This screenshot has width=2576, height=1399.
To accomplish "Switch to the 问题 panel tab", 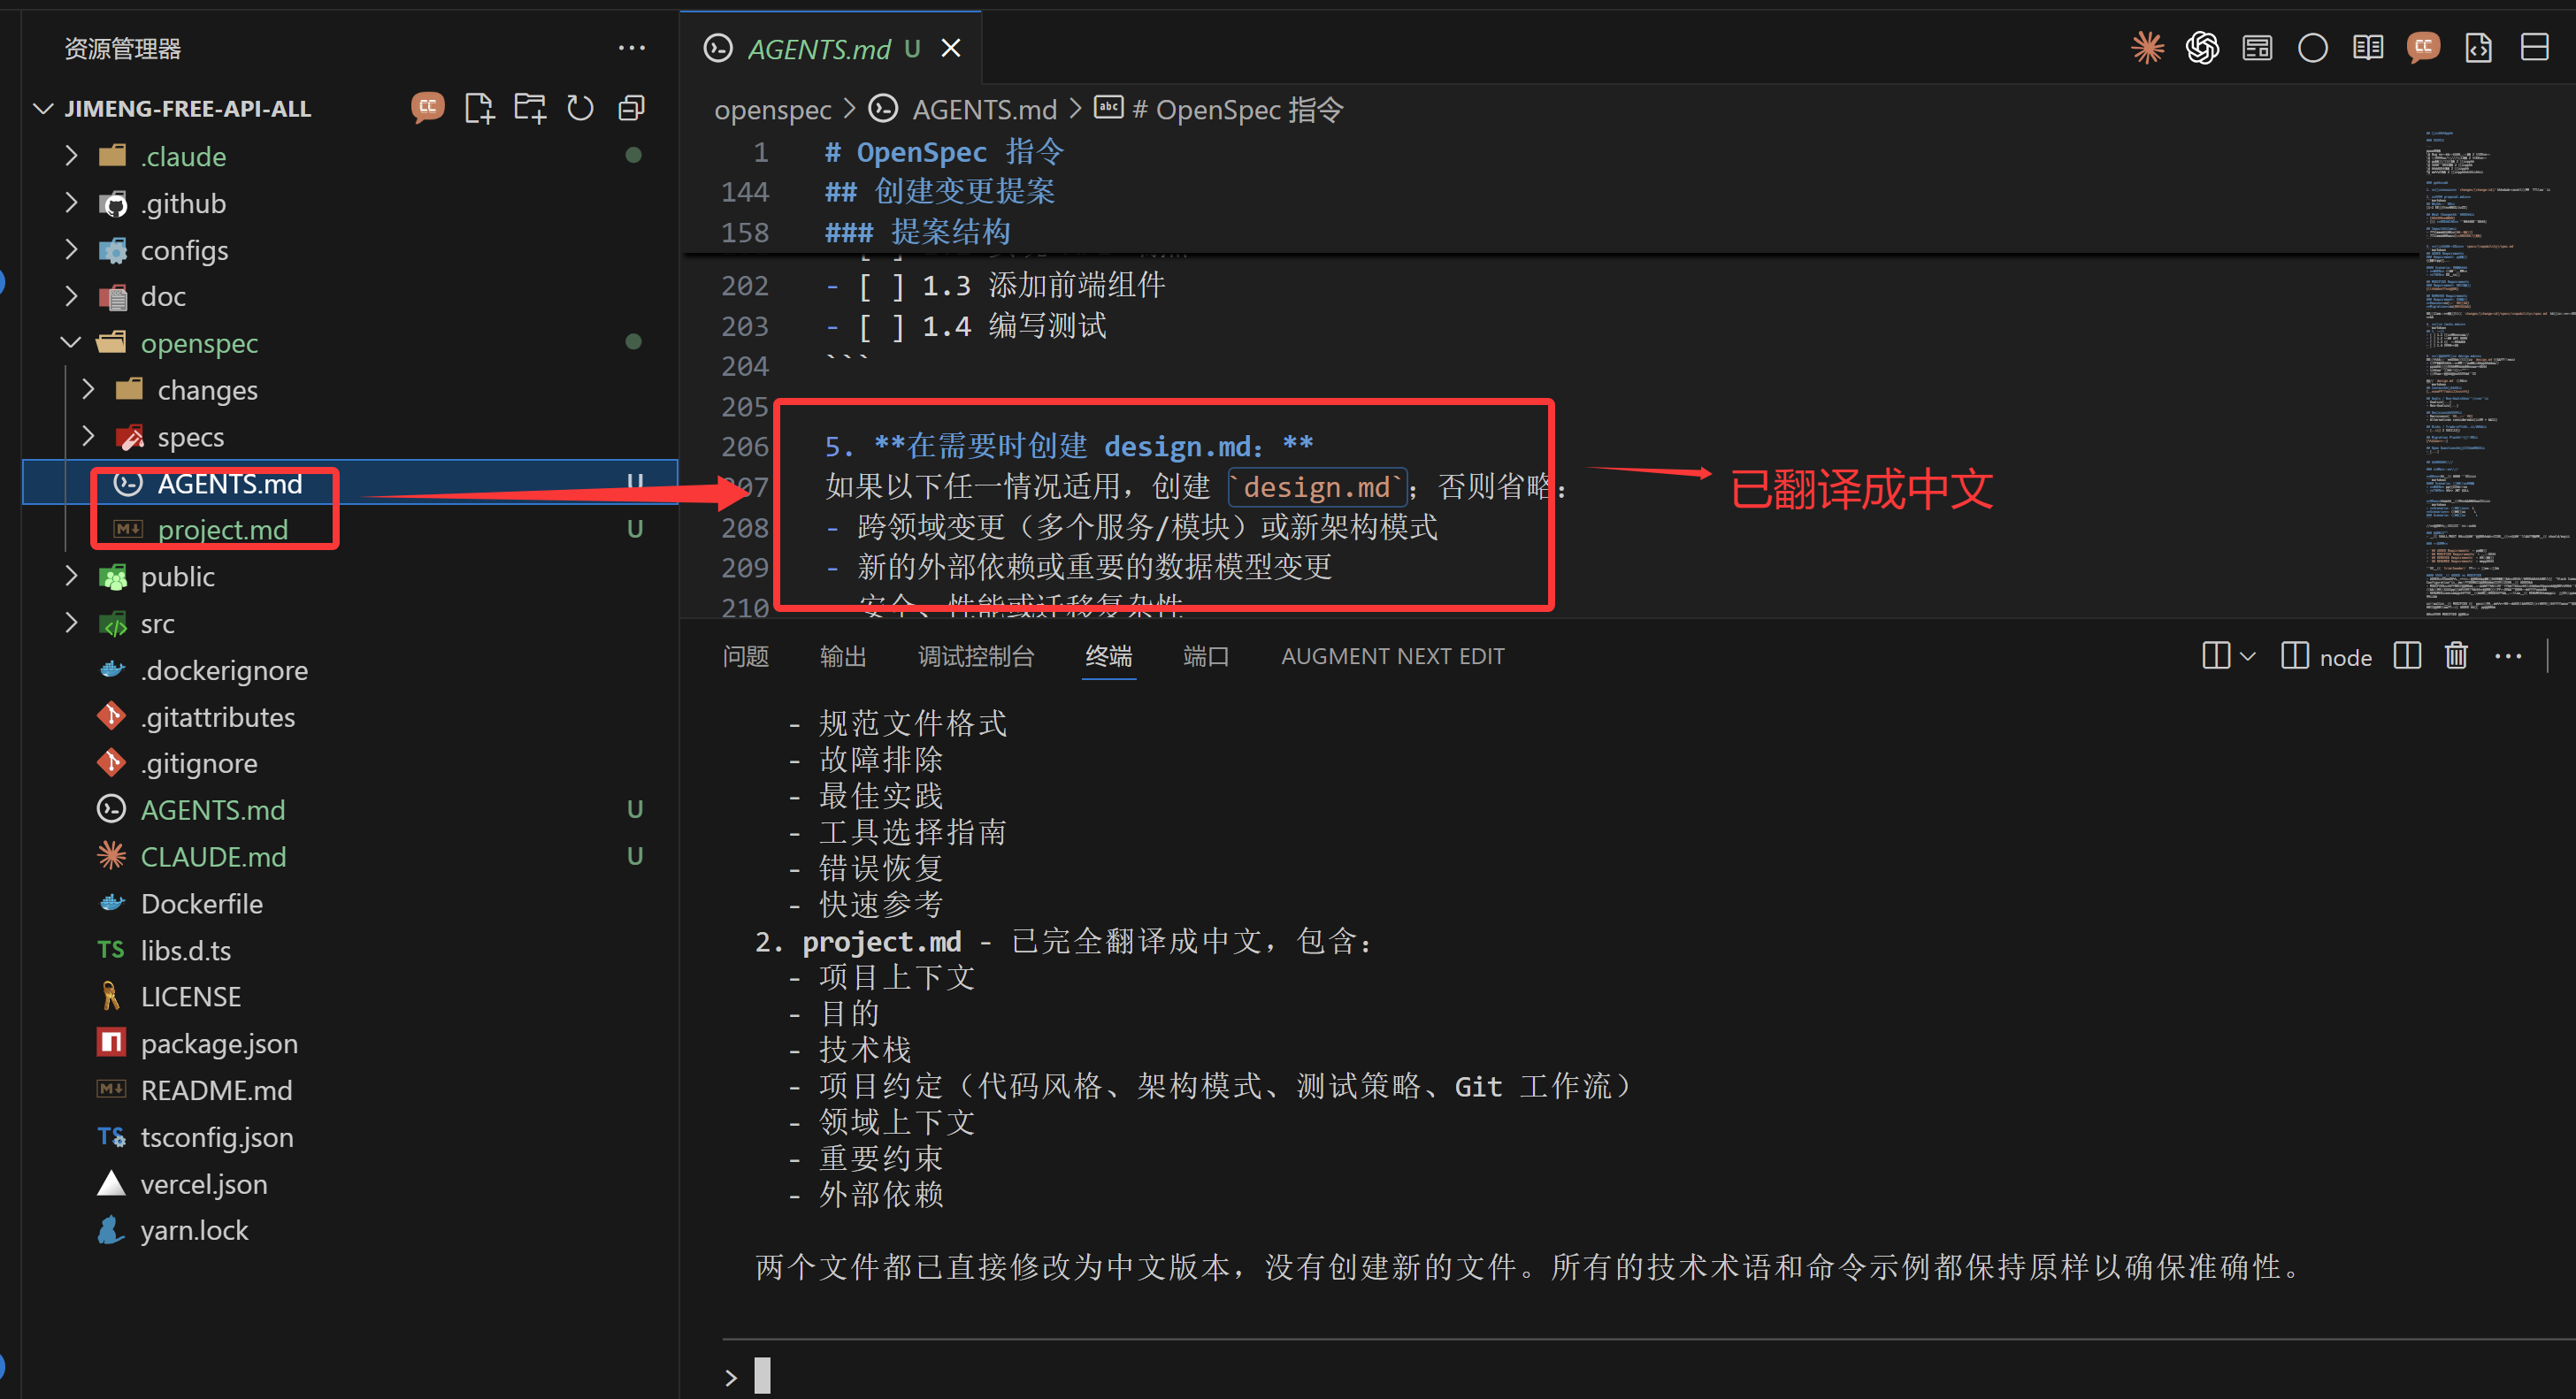I will 746,656.
